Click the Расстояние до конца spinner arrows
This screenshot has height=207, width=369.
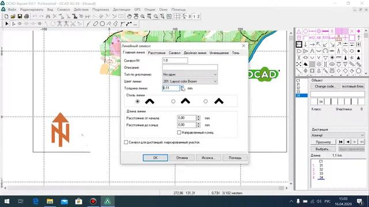(x=198, y=125)
